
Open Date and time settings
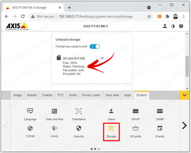click(54, 111)
